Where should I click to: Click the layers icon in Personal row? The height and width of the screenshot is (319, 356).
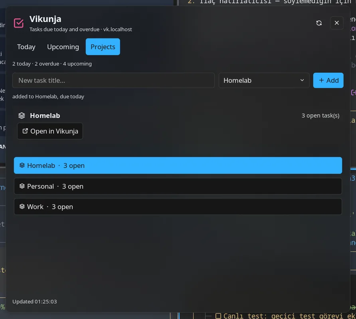(x=22, y=186)
